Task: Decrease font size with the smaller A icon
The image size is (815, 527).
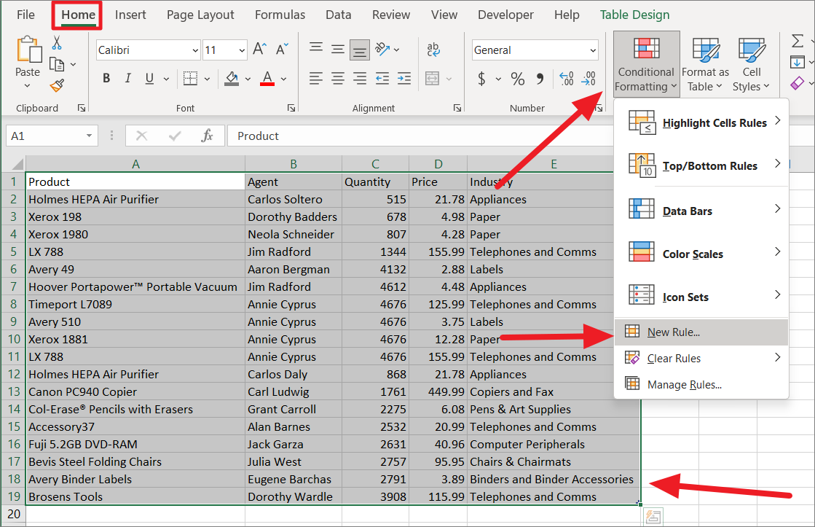Action: pyautogui.click(x=283, y=50)
